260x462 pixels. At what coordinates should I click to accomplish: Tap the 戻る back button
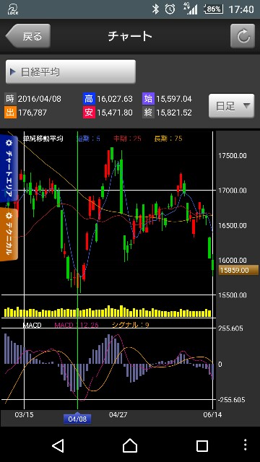click(28, 36)
